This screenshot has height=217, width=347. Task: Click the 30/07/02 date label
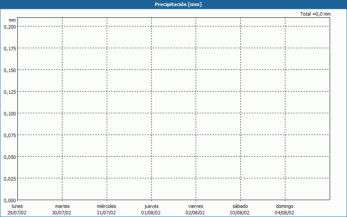62,213
